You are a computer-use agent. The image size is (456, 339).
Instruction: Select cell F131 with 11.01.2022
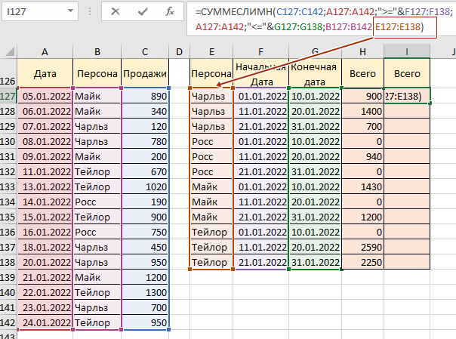click(x=261, y=157)
